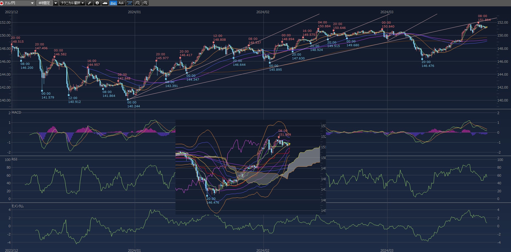Click the red circle icon beside ドル/円
This screenshot has width=511, height=252.
click(x=2, y=3)
